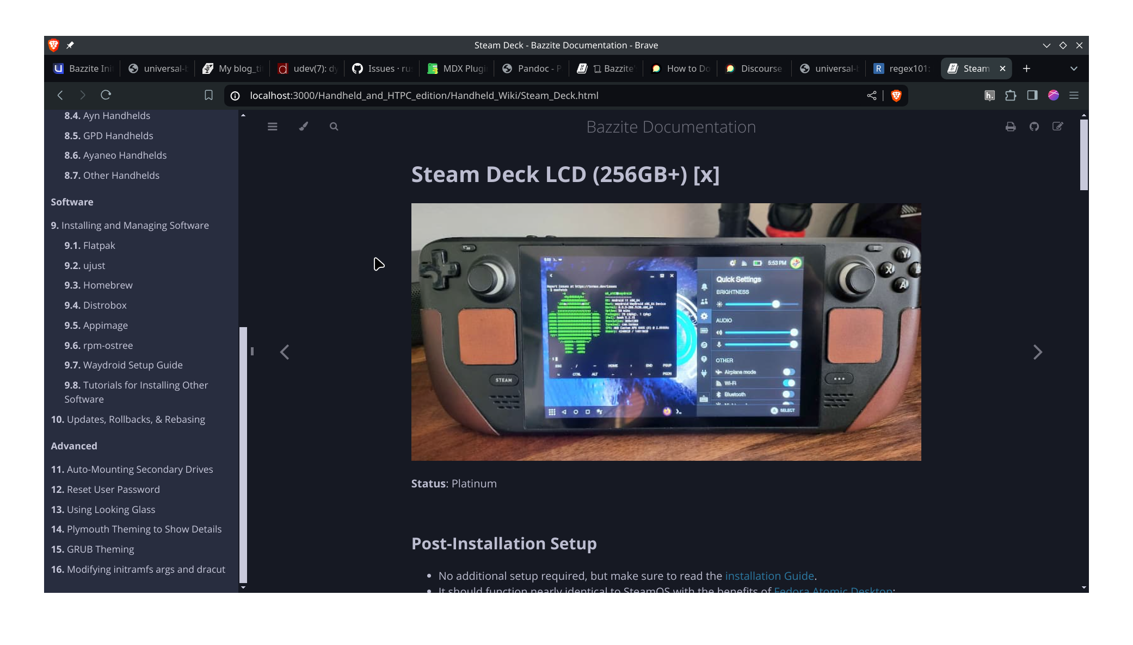Toggle the sidebar hamburger icon
The width and height of the screenshot is (1133, 645).
(273, 127)
